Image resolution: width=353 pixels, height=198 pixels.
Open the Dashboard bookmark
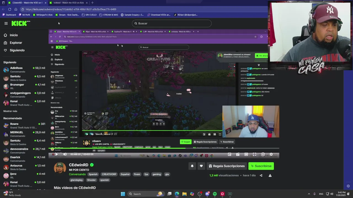coord(9,15)
